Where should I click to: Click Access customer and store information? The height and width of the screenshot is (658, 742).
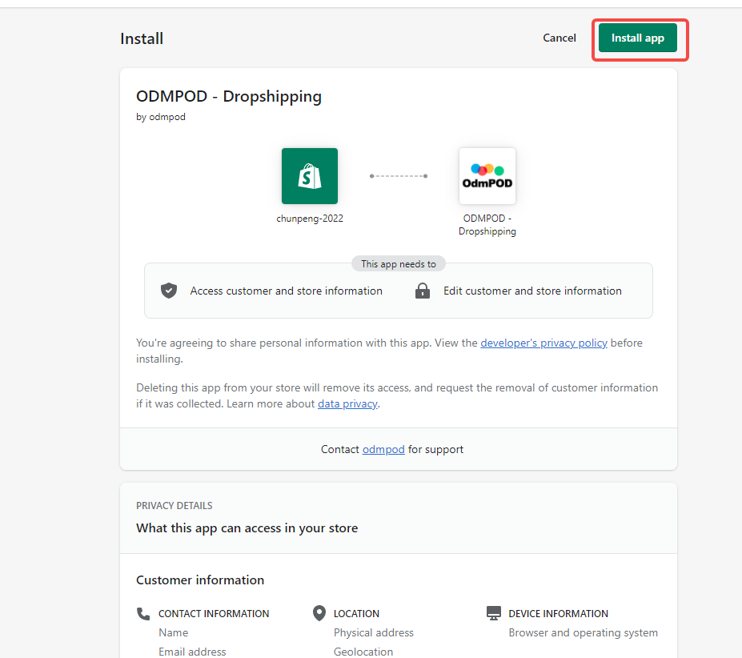tap(287, 291)
